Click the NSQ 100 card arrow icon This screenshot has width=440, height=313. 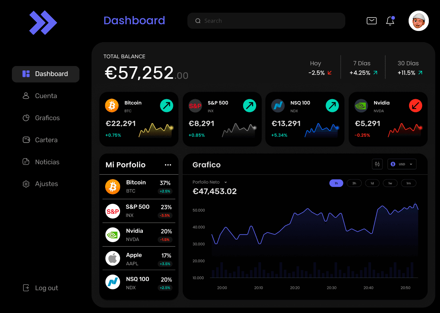pyautogui.click(x=332, y=106)
